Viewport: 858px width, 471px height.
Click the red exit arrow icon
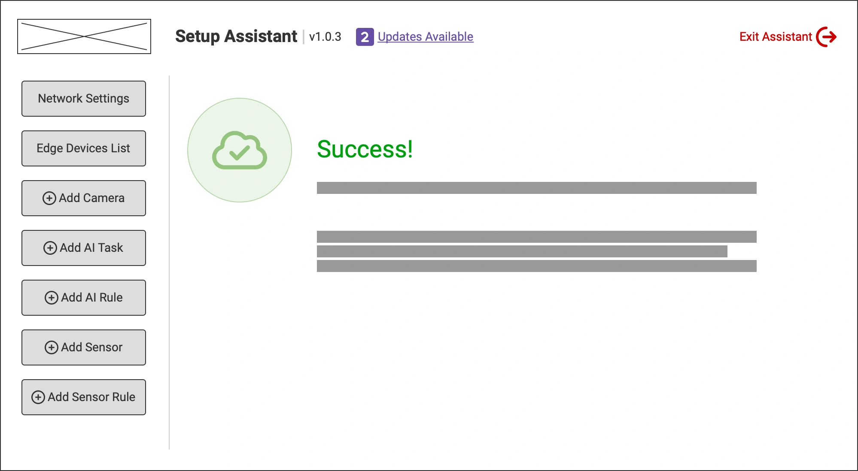click(x=827, y=37)
